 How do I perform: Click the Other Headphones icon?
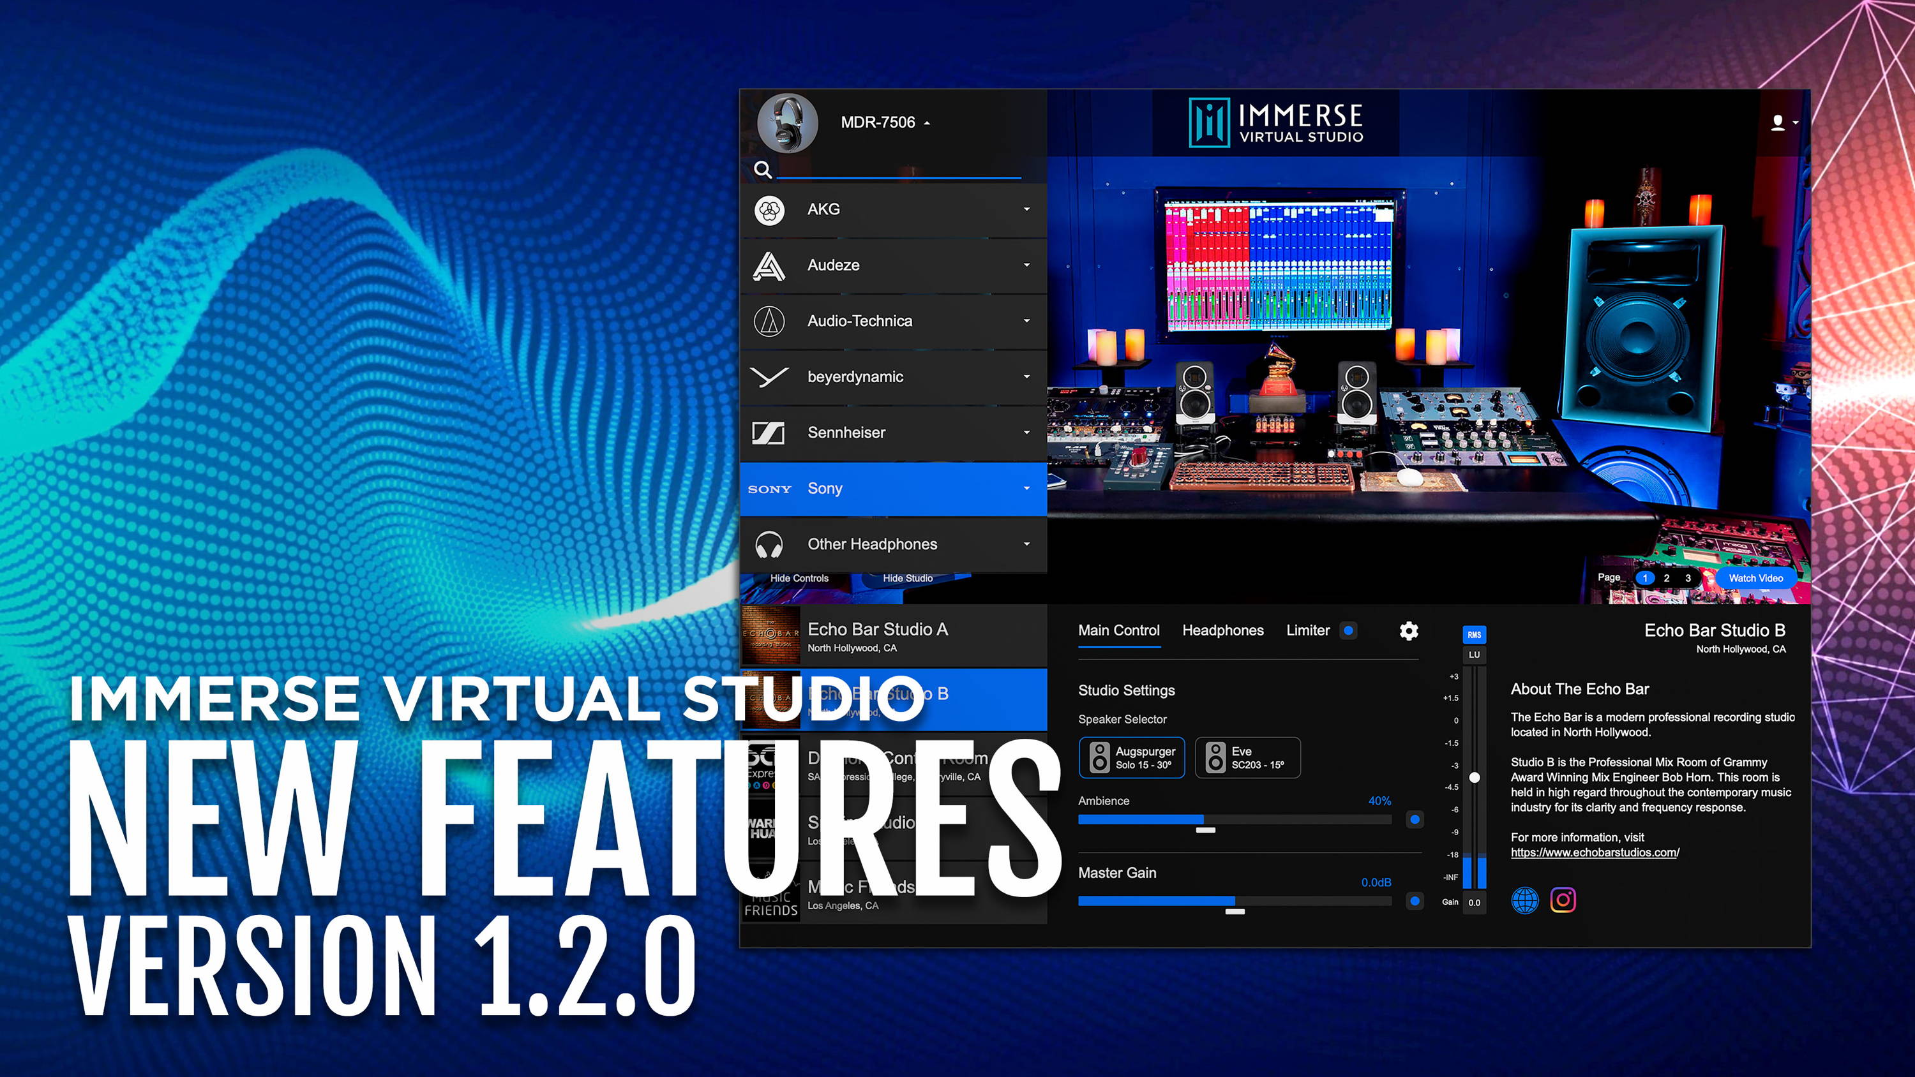click(x=769, y=545)
